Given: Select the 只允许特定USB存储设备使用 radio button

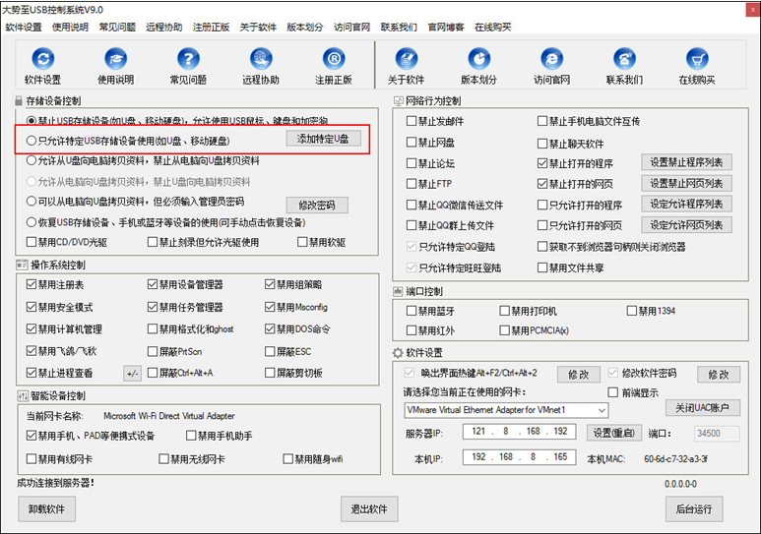Looking at the screenshot, I should click(x=32, y=140).
